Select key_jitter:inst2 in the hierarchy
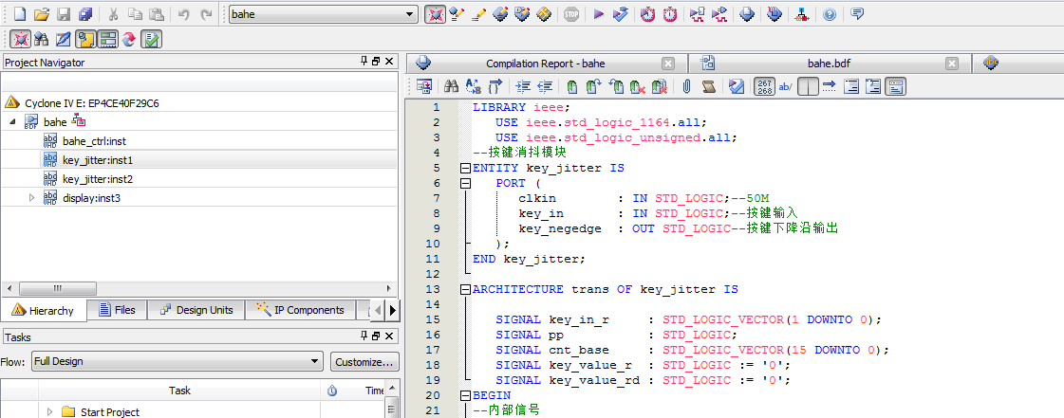The width and height of the screenshot is (1064, 418). click(x=97, y=179)
